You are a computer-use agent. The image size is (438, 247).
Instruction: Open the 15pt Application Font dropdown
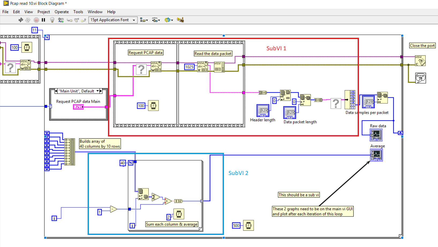(x=113, y=20)
